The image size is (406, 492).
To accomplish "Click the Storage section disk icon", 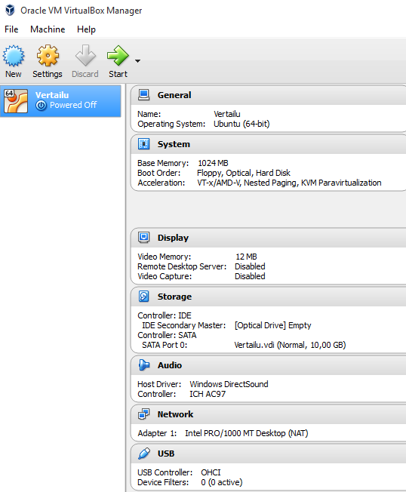I will [x=143, y=297].
